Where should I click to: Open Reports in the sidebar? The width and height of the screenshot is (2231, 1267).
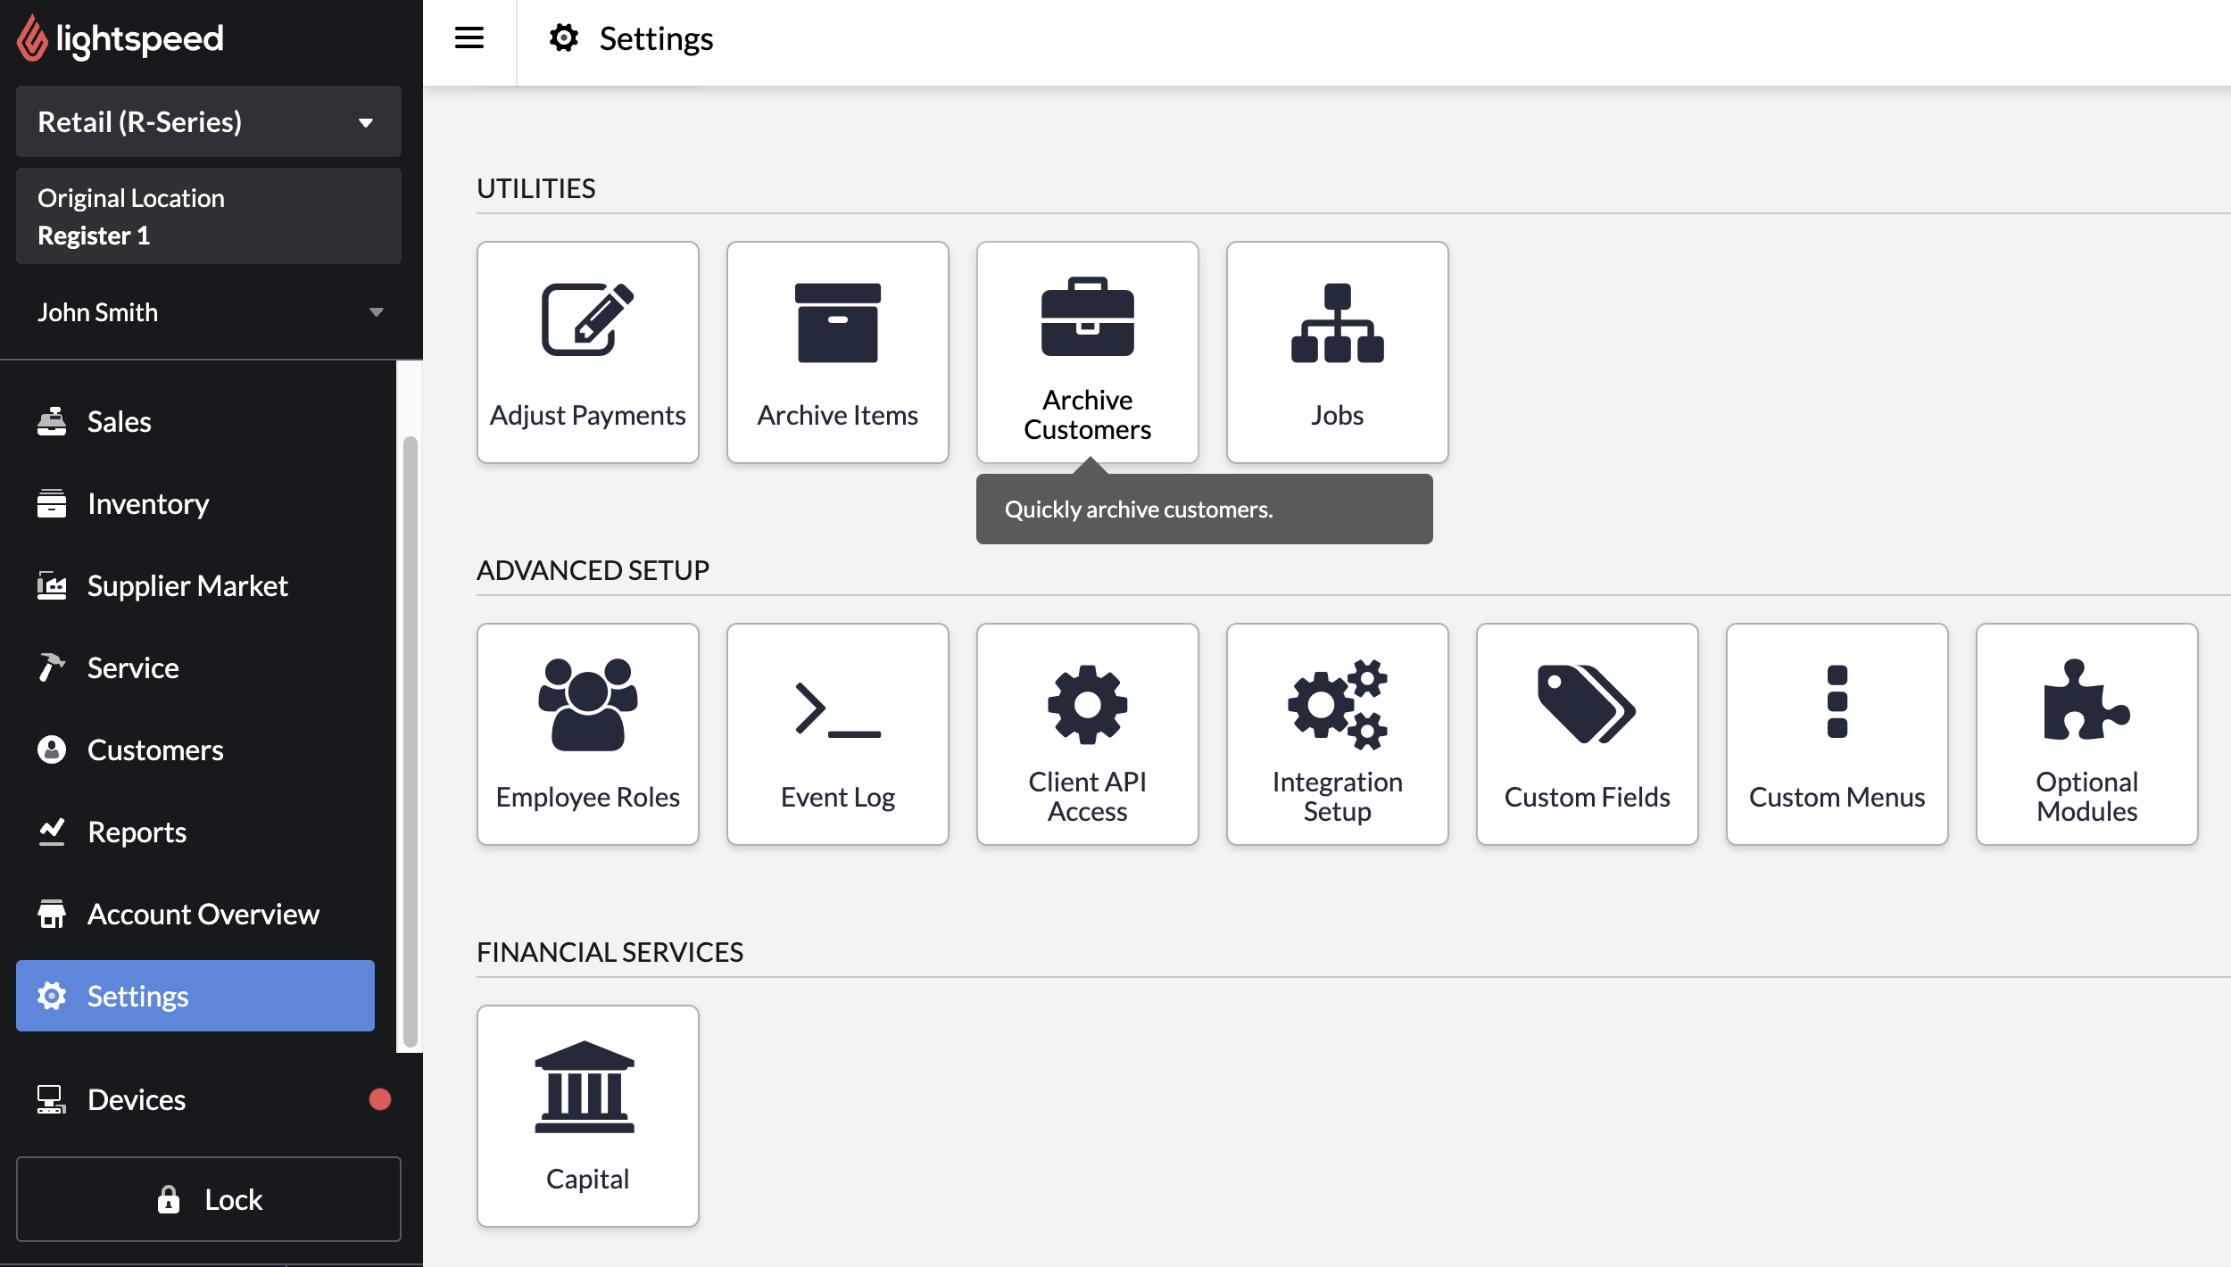pyautogui.click(x=195, y=832)
